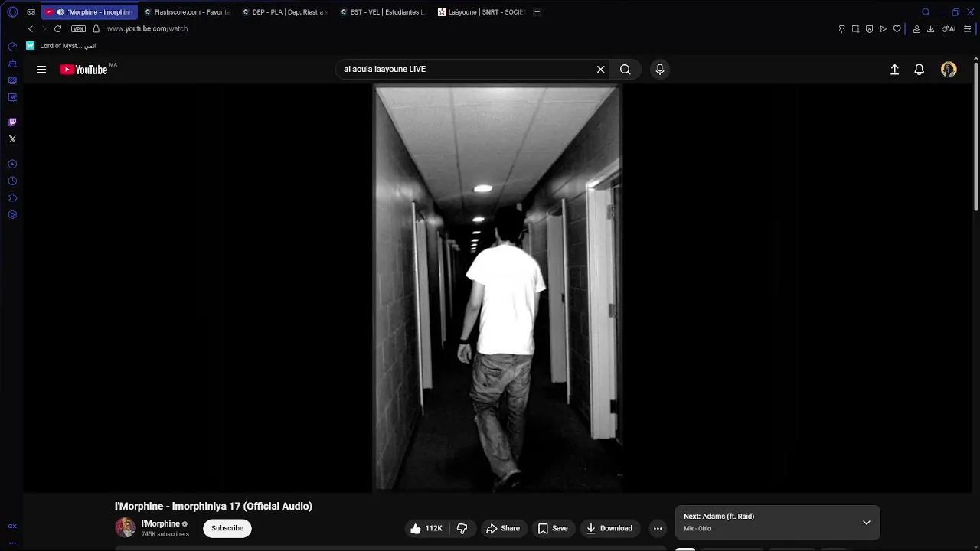This screenshot has height=551, width=980.
Task: Start voice search with microphone
Action: point(660,70)
